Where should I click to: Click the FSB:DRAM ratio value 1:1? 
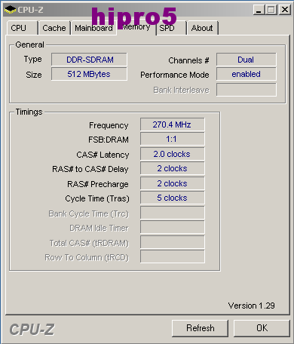(173, 139)
